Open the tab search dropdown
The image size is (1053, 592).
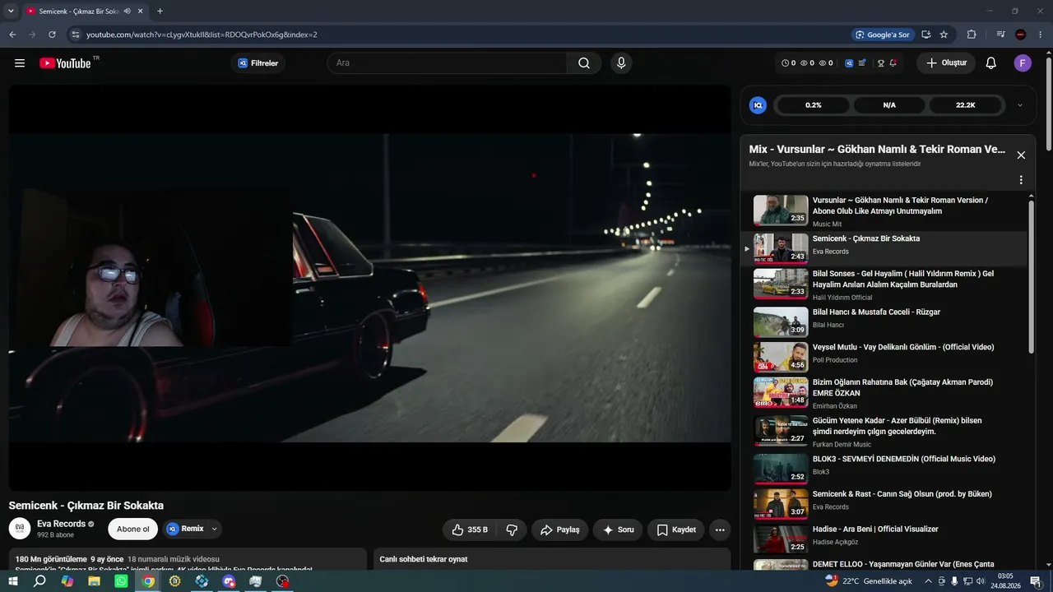click(11, 12)
